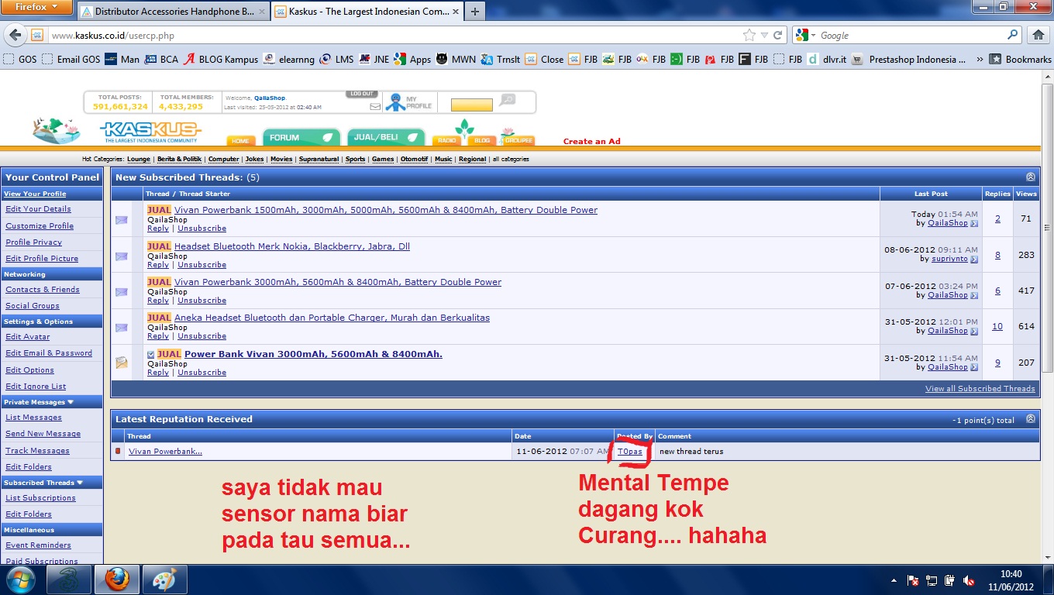The image size is (1054, 595).
Task: Click the muted volume tray icon
Action: pyautogui.click(x=968, y=580)
